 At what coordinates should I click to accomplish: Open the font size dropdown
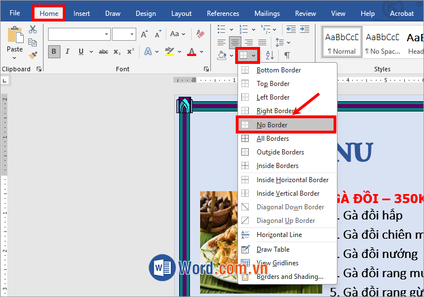click(x=132, y=35)
